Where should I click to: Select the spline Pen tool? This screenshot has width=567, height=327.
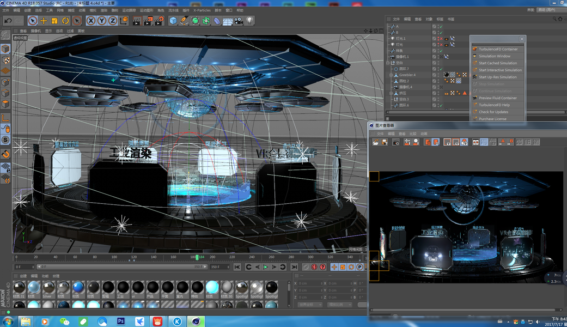pos(184,21)
